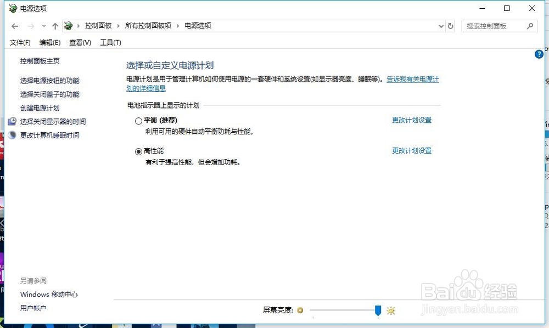Open help via the question mark icon
Viewport: 549px width, 328px height.
pos(539,54)
